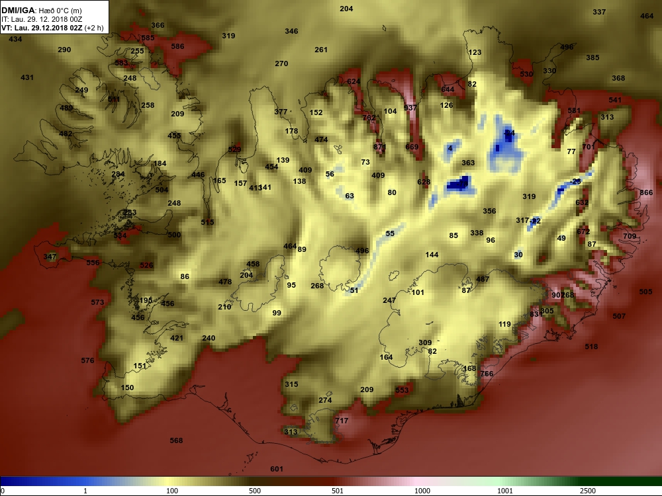Click the legend label '501'
Image resolution: width=662 pixels, height=496 pixels.
[x=338, y=491]
